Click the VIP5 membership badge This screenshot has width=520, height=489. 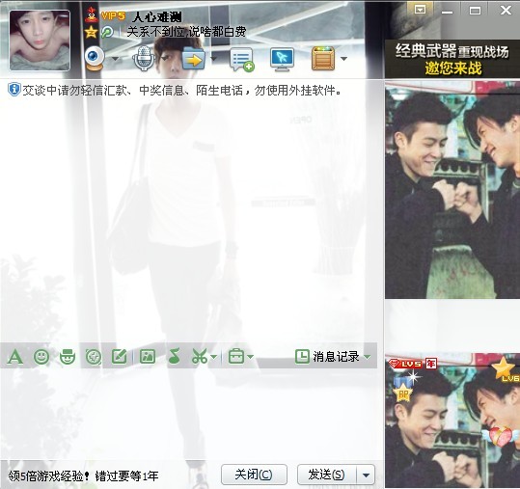point(113,15)
